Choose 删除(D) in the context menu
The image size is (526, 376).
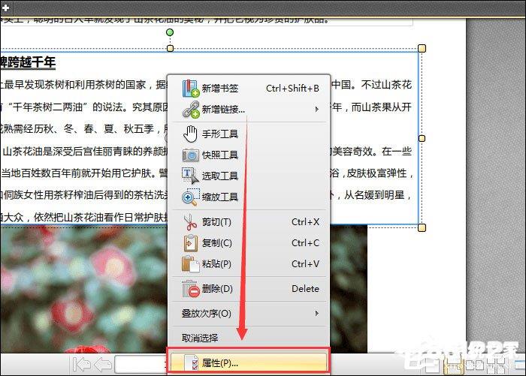coord(249,289)
